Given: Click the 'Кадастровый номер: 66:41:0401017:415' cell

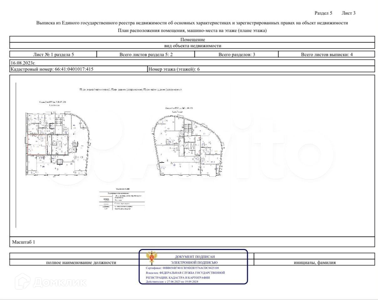Looking at the screenshot, I should tap(78, 69).
